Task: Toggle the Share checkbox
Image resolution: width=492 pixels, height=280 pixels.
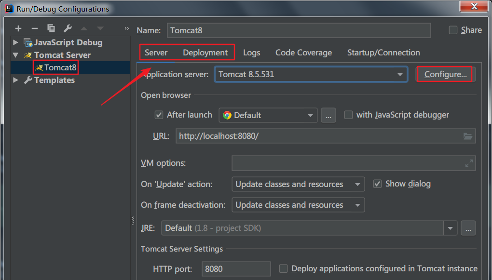Action: click(x=453, y=30)
